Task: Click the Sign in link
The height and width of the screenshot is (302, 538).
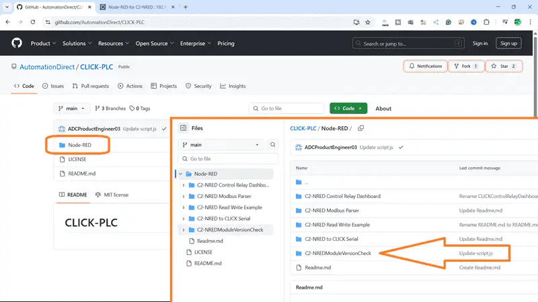Action: click(480, 43)
